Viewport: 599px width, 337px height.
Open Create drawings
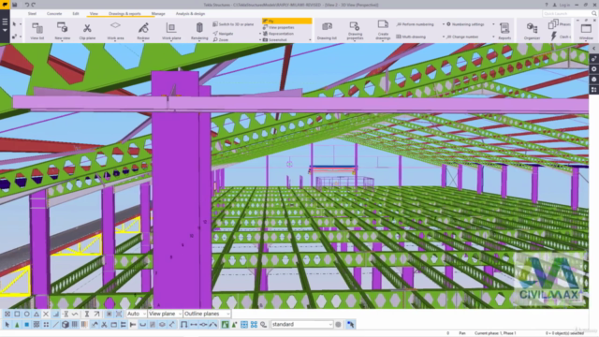click(x=383, y=30)
